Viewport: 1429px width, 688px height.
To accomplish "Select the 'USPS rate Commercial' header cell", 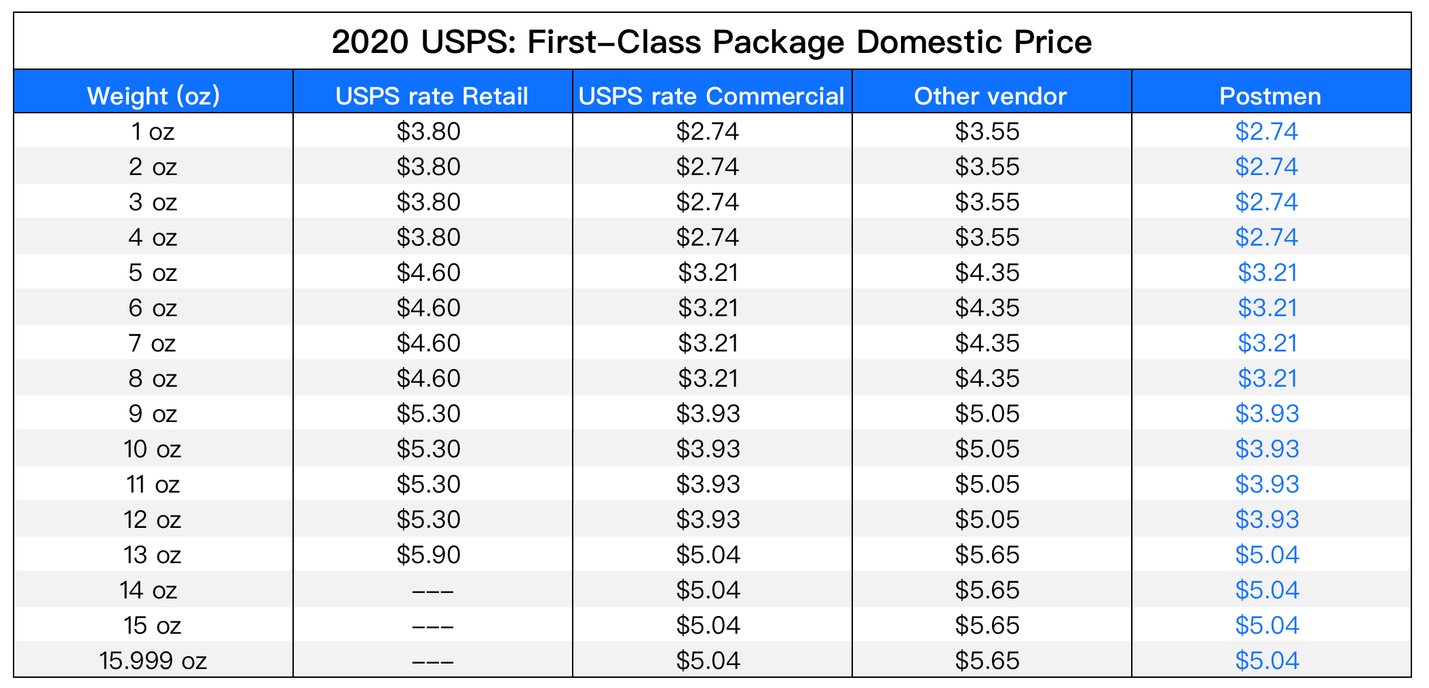I will pos(711,96).
